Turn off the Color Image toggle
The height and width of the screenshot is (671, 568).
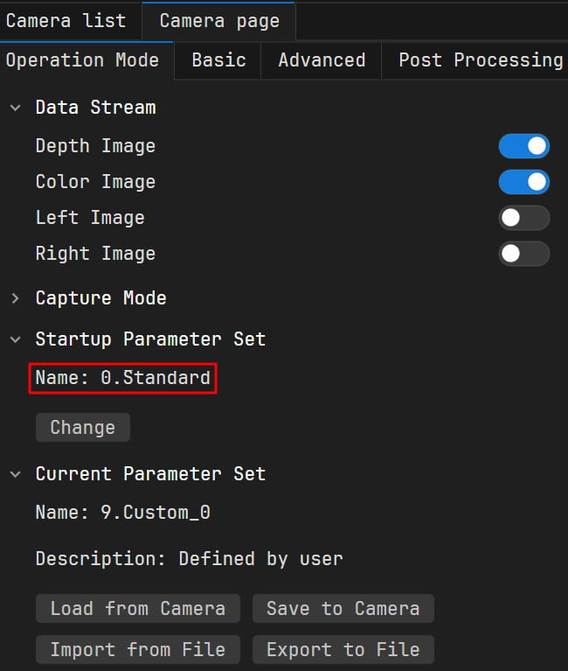pyautogui.click(x=523, y=182)
